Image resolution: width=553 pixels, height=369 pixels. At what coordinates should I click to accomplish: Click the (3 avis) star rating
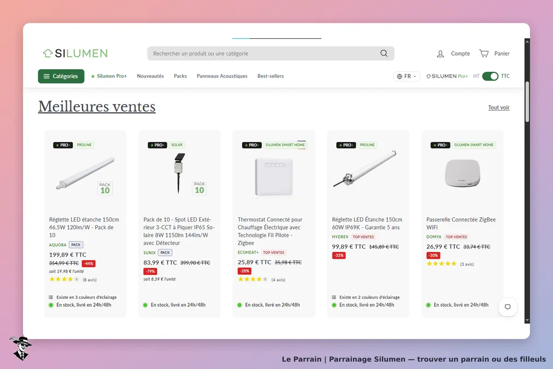pos(450,264)
